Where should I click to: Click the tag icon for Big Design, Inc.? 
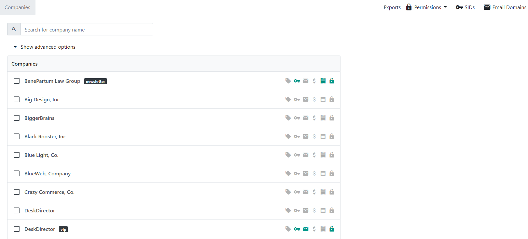(288, 99)
